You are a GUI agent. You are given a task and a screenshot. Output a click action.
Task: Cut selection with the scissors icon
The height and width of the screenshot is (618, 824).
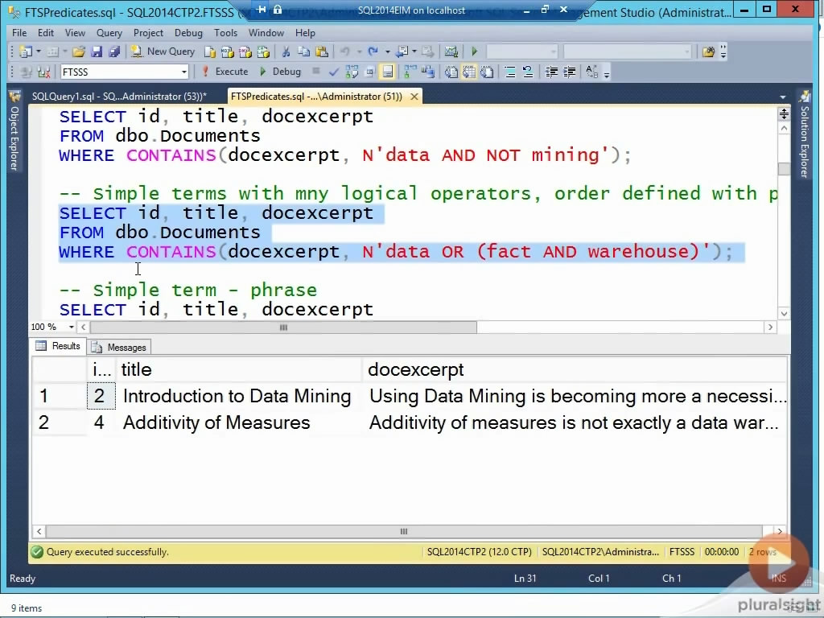[286, 51]
